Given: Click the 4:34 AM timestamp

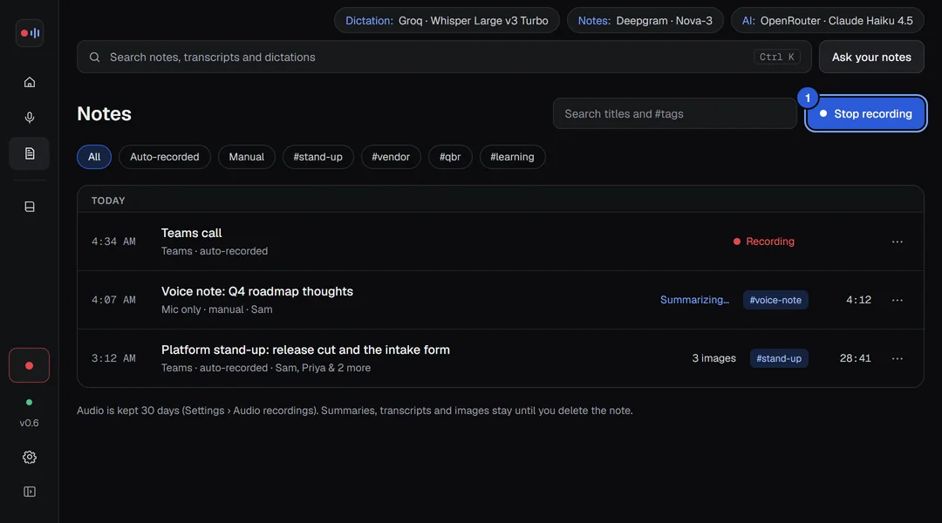Looking at the screenshot, I should [x=113, y=241].
